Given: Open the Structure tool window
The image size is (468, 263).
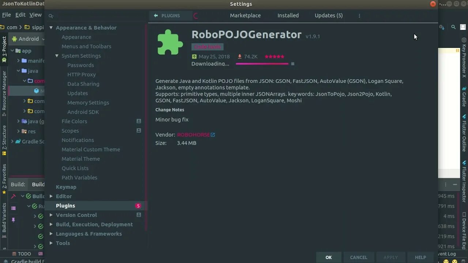Looking at the screenshot, I should 4,140.
